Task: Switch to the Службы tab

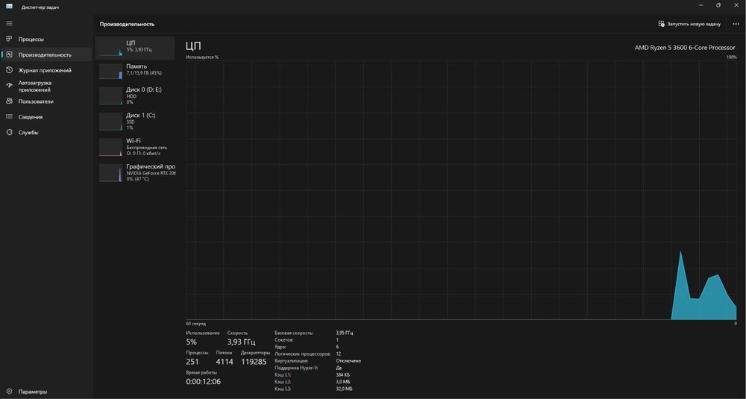Action: tap(46, 132)
